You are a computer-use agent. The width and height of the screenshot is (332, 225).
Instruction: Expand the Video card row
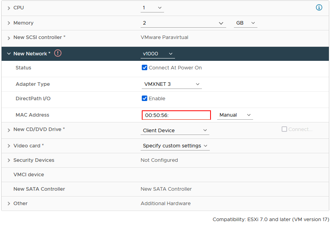coord(9,146)
